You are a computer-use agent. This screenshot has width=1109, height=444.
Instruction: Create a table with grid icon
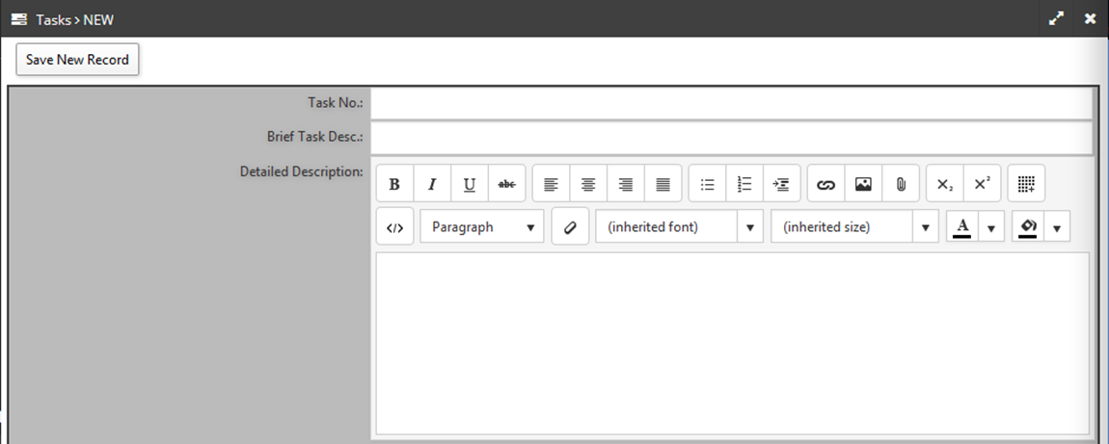pos(1026,184)
